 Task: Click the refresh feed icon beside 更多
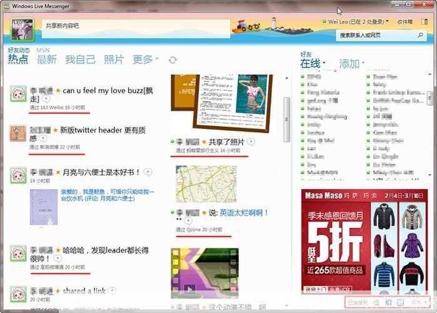173,60
